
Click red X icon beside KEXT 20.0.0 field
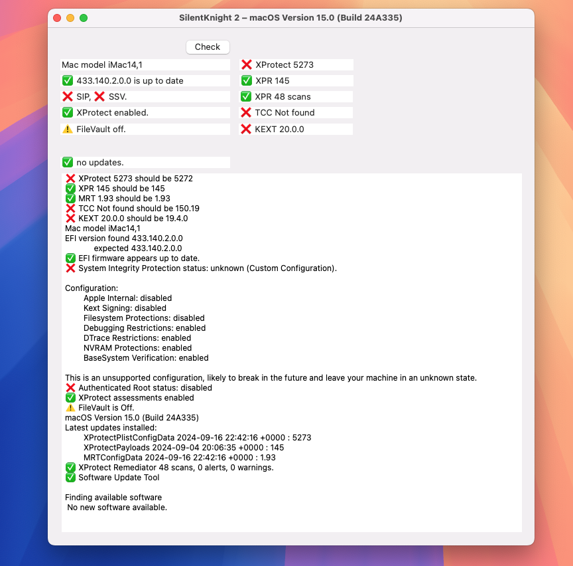246,129
